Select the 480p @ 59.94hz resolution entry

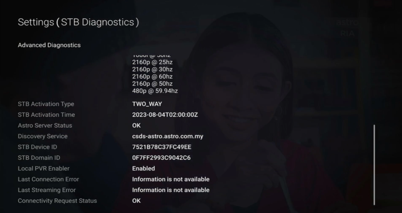(155, 91)
